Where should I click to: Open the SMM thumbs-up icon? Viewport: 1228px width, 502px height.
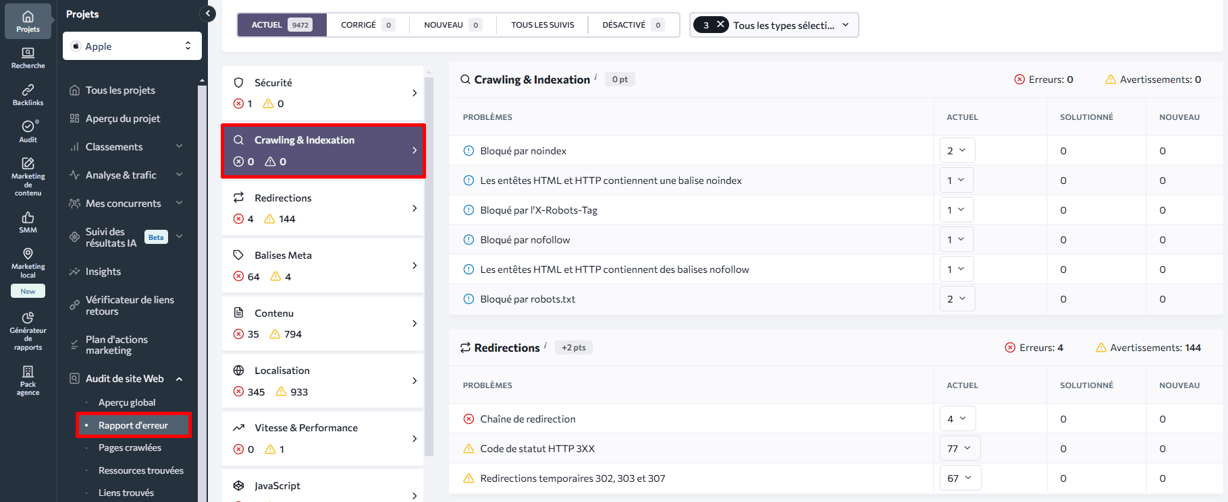tap(28, 222)
